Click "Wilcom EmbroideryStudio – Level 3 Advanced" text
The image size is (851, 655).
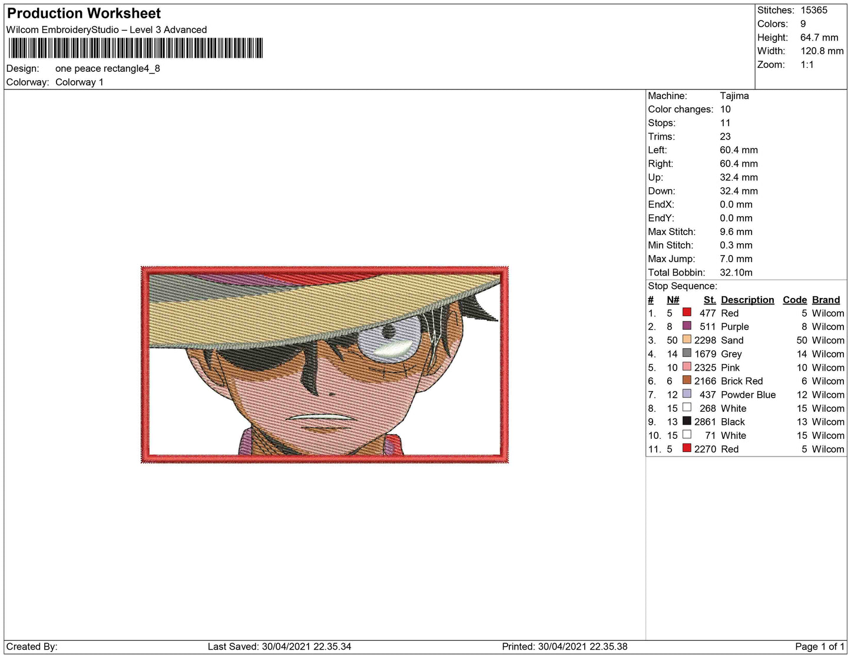[107, 29]
